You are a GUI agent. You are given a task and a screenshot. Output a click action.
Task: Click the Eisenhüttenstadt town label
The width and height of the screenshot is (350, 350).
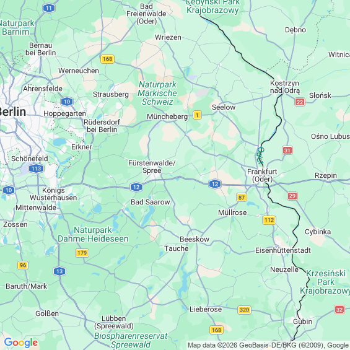(283, 250)
